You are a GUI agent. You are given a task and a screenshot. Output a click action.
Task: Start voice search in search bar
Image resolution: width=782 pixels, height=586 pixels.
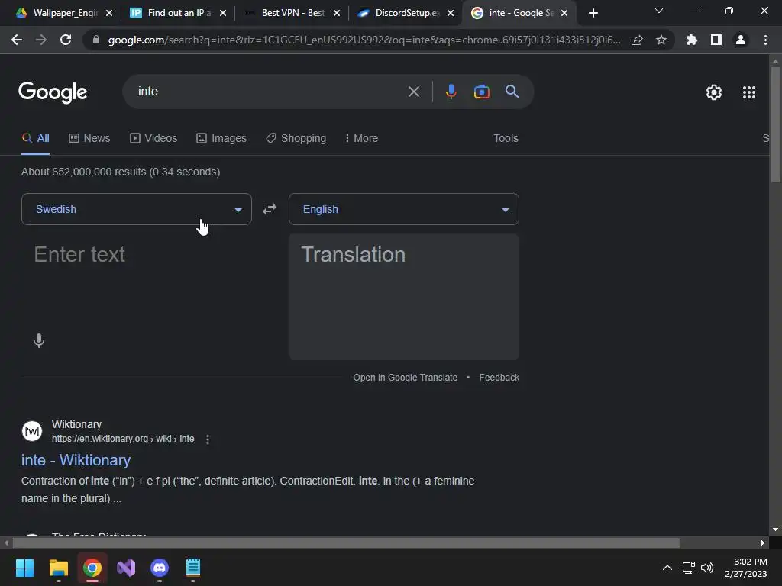tap(451, 92)
